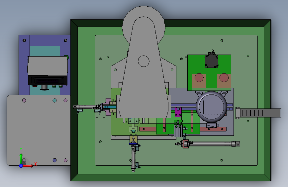Select the purple frame top bar

tap(45, 41)
